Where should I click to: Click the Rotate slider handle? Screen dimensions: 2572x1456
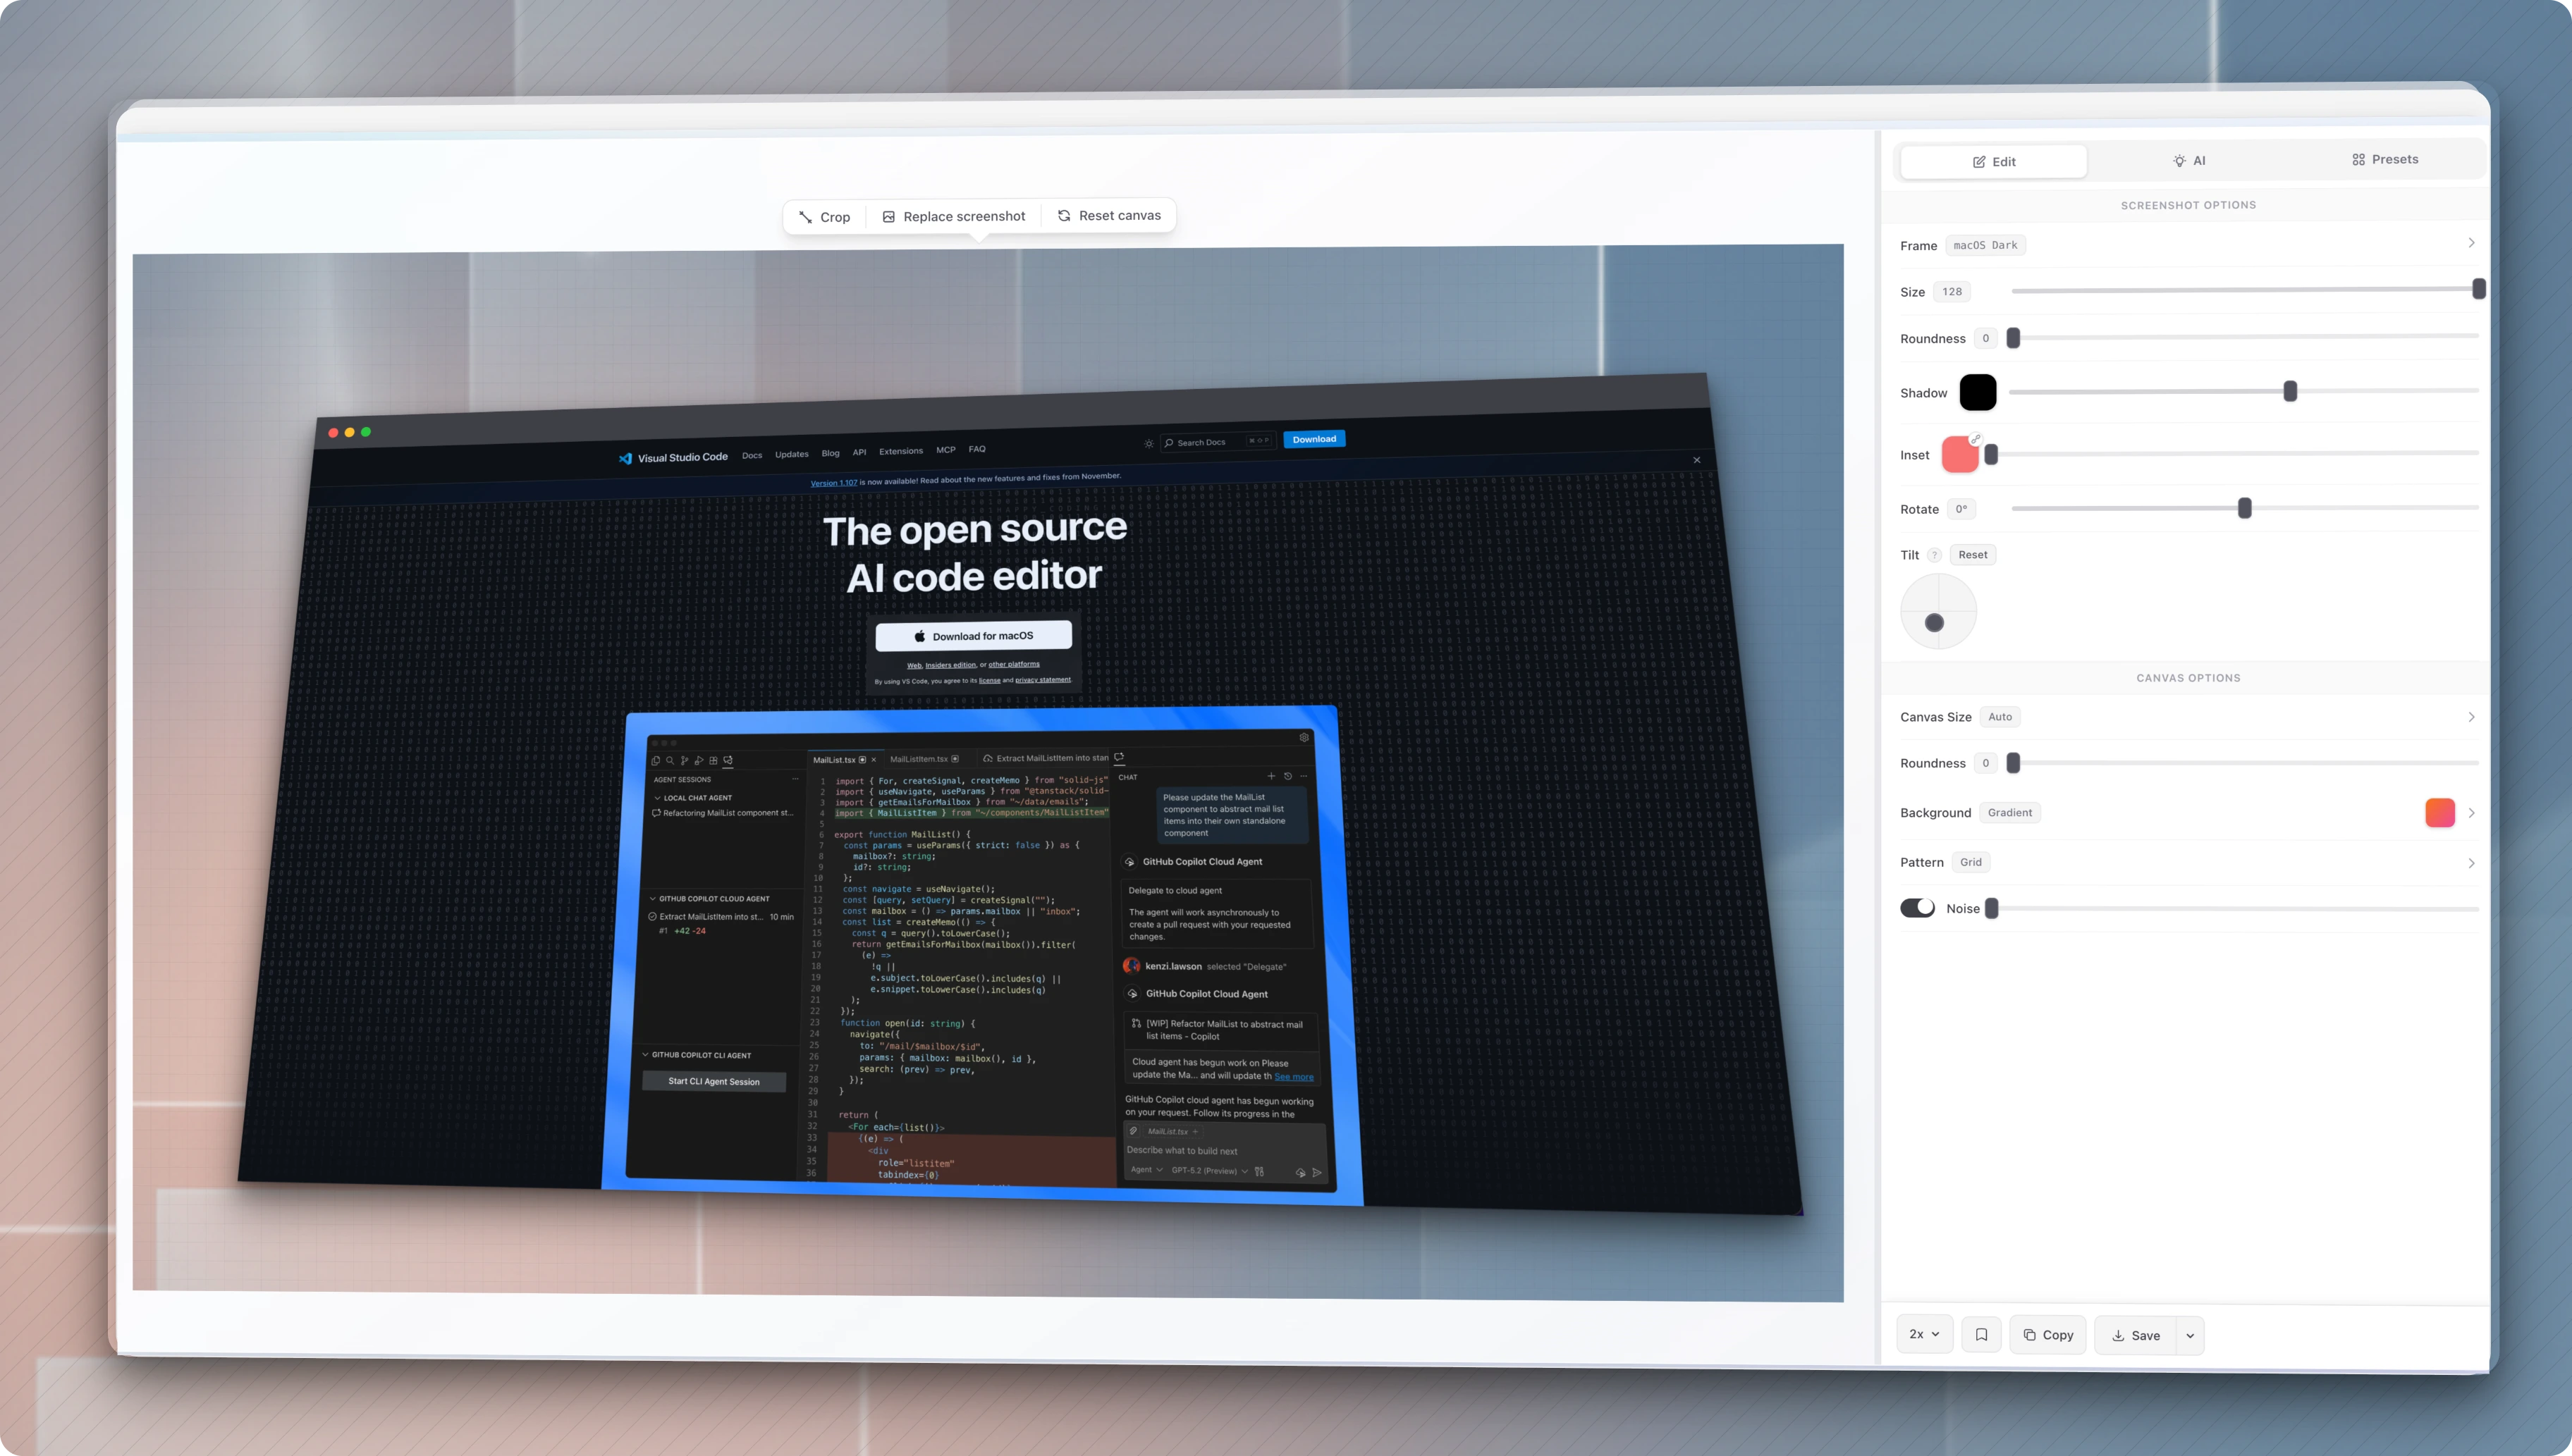2245,508
